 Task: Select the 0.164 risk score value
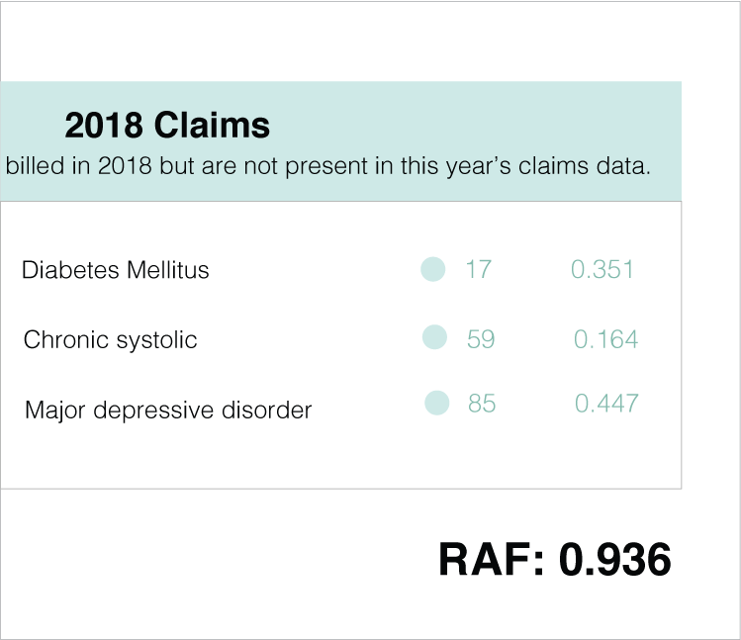(605, 340)
